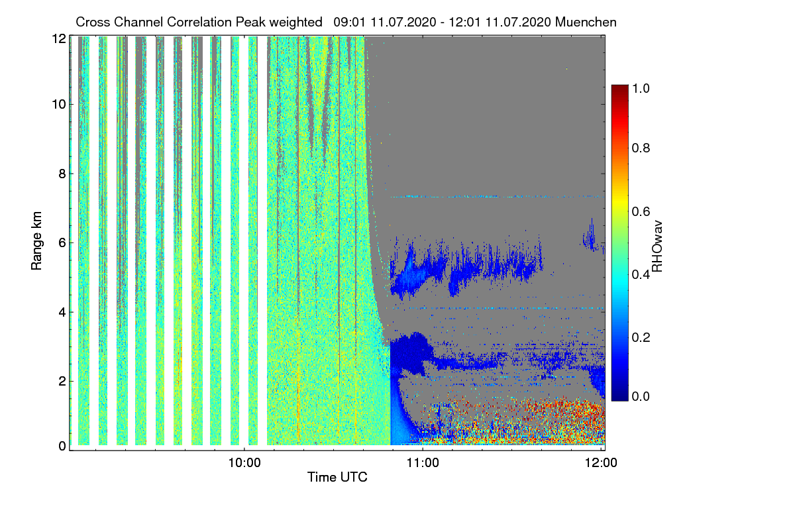Click the '10:00' x-axis tick label

coord(244,462)
